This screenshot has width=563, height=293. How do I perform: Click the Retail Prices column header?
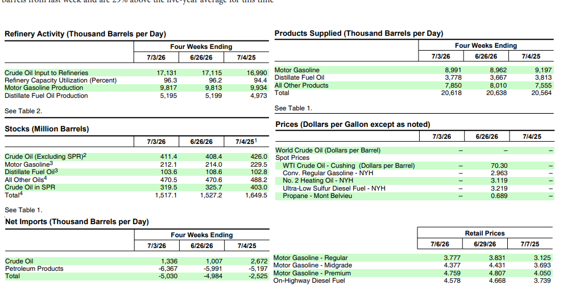point(485,233)
